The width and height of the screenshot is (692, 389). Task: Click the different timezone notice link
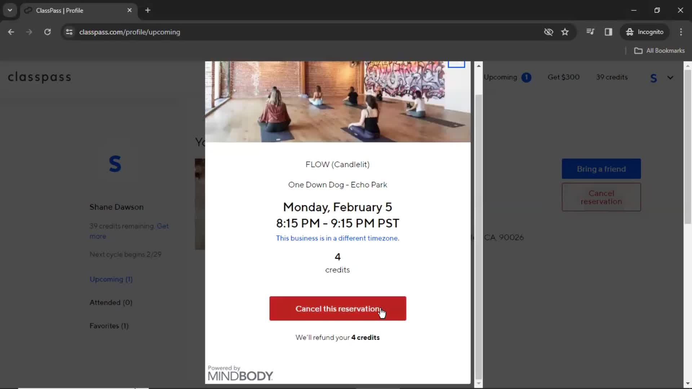338,238
